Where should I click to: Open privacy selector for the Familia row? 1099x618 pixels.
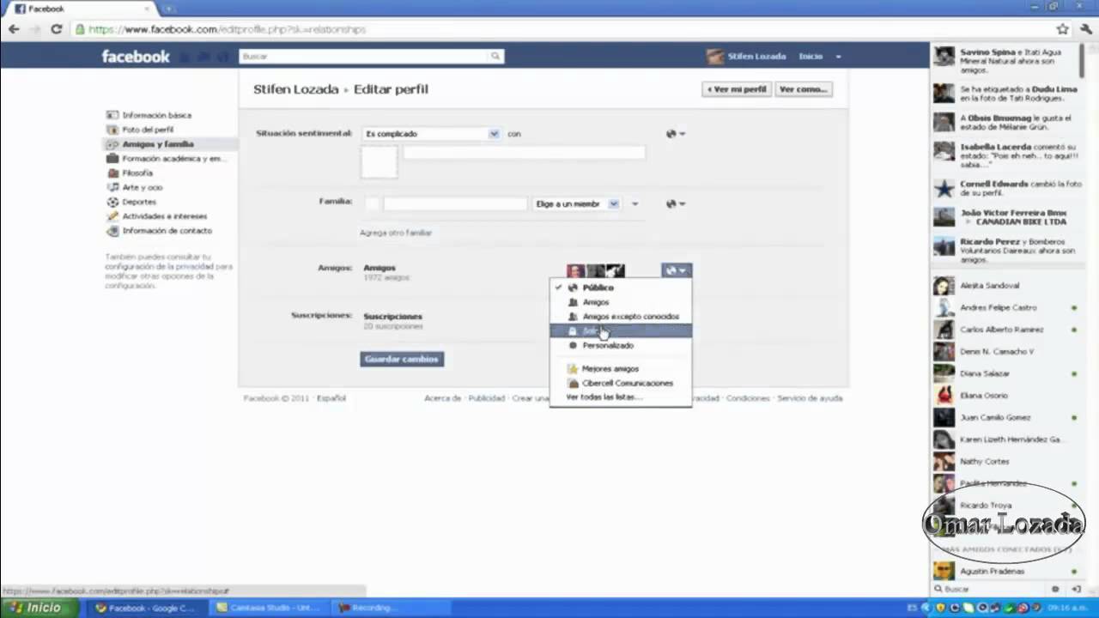[676, 204]
